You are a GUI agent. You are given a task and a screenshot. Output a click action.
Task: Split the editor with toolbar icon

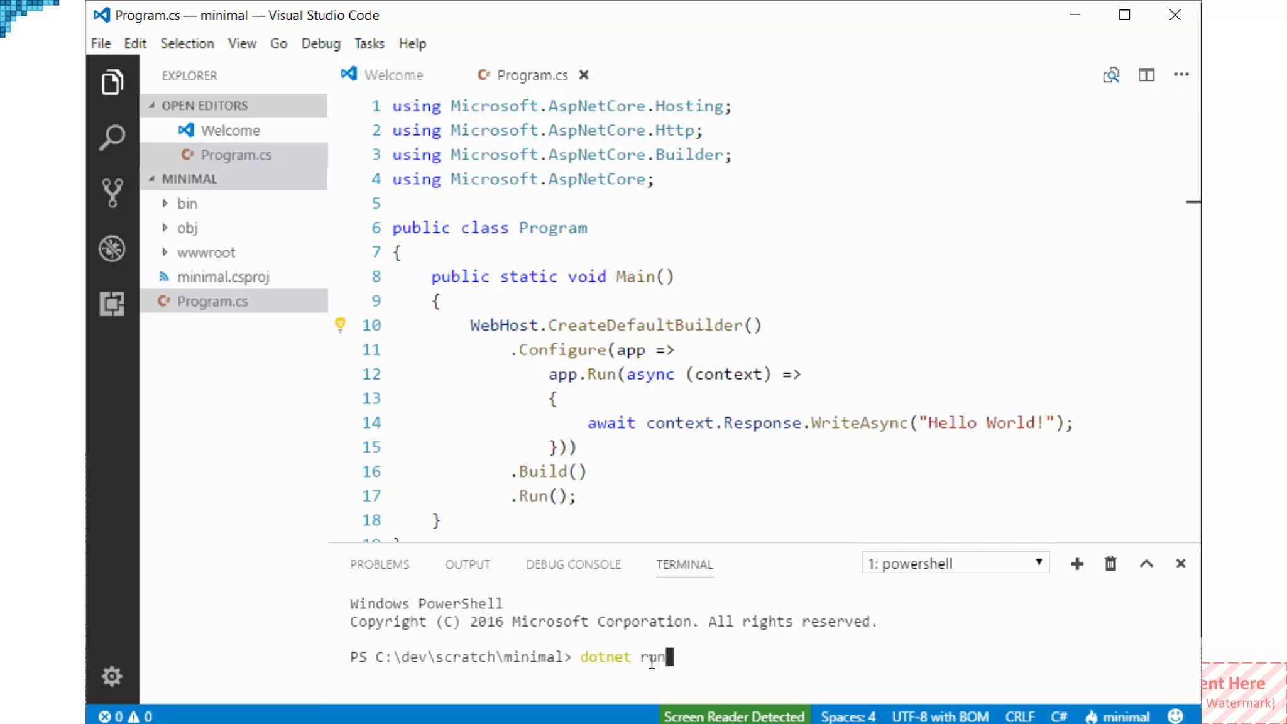pyautogui.click(x=1146, y=75)
